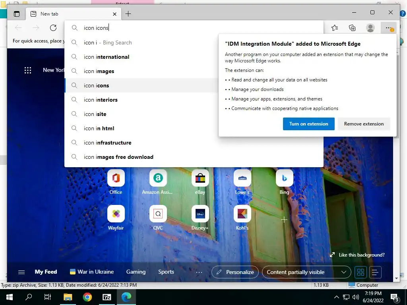Open the user profile avatar
This screenshot has height=305, width=407.
370,28
